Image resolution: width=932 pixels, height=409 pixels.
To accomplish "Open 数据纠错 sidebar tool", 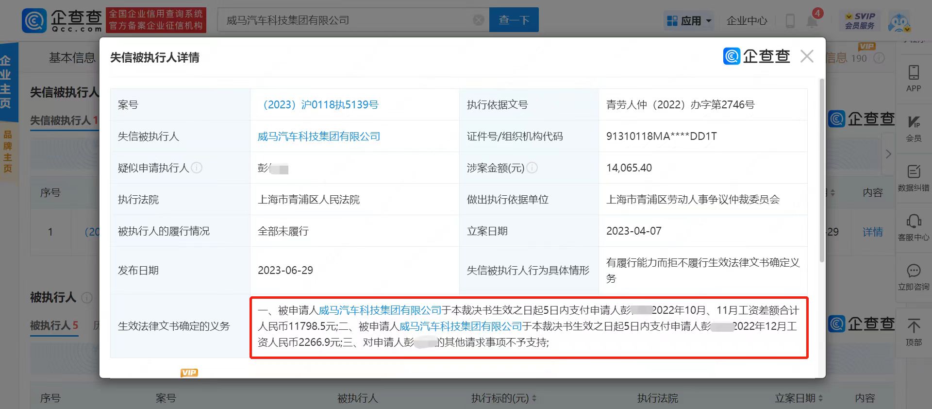I will click(914, 178).
